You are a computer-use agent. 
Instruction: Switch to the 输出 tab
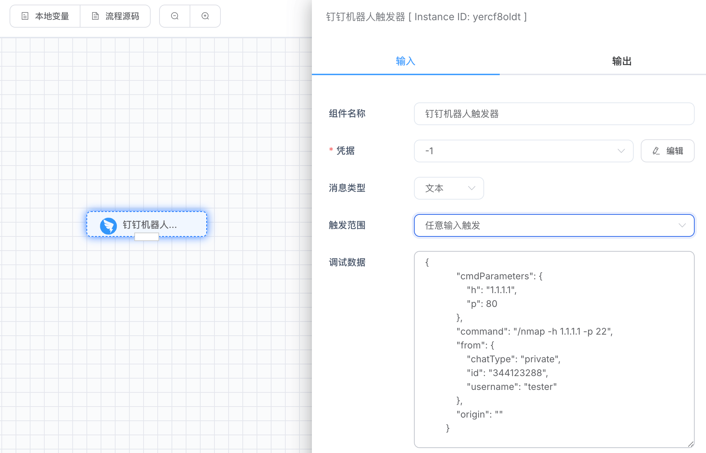click(x=622, y=61)
